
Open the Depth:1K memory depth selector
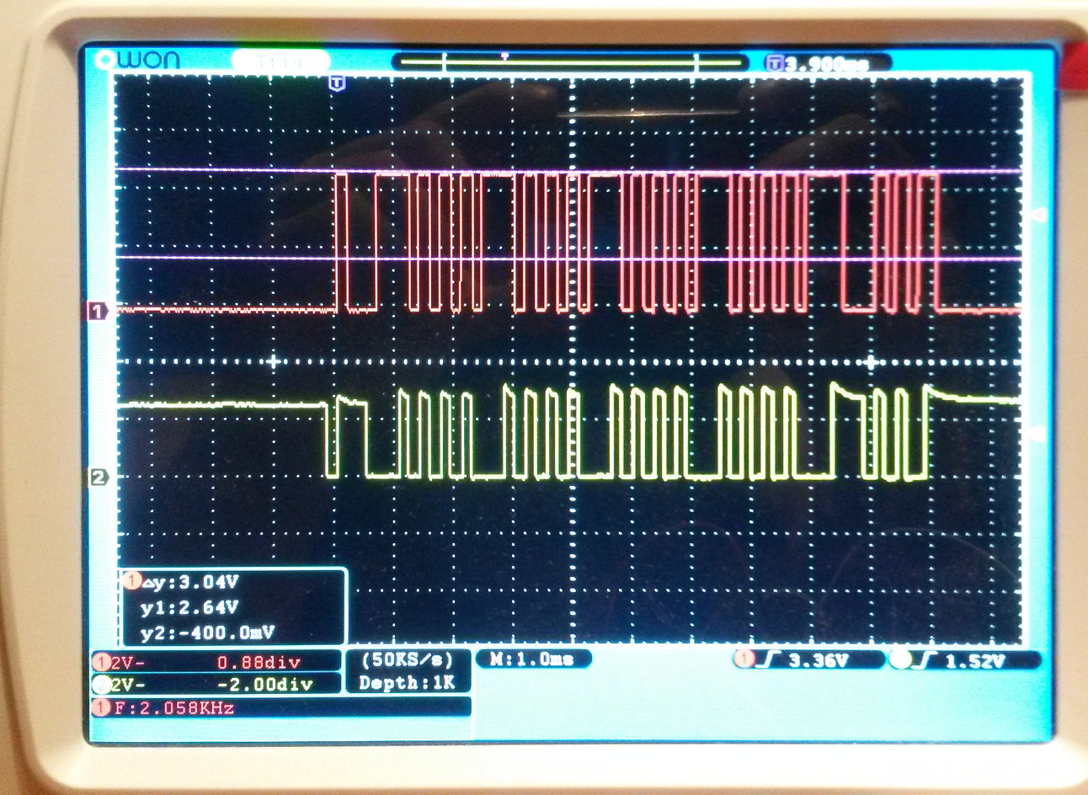(406, 681)
